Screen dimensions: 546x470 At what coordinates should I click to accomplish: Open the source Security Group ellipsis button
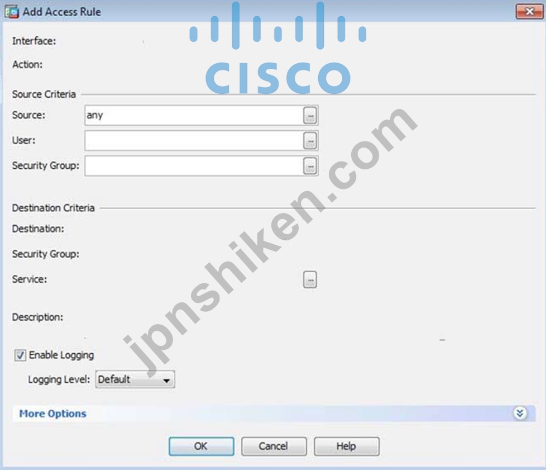(x=310, y=165)
